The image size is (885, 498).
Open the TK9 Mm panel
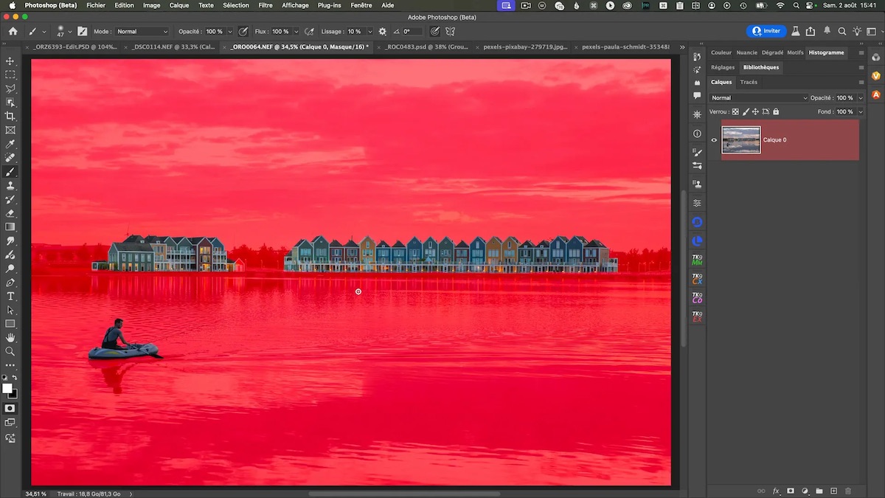point(697,260)
